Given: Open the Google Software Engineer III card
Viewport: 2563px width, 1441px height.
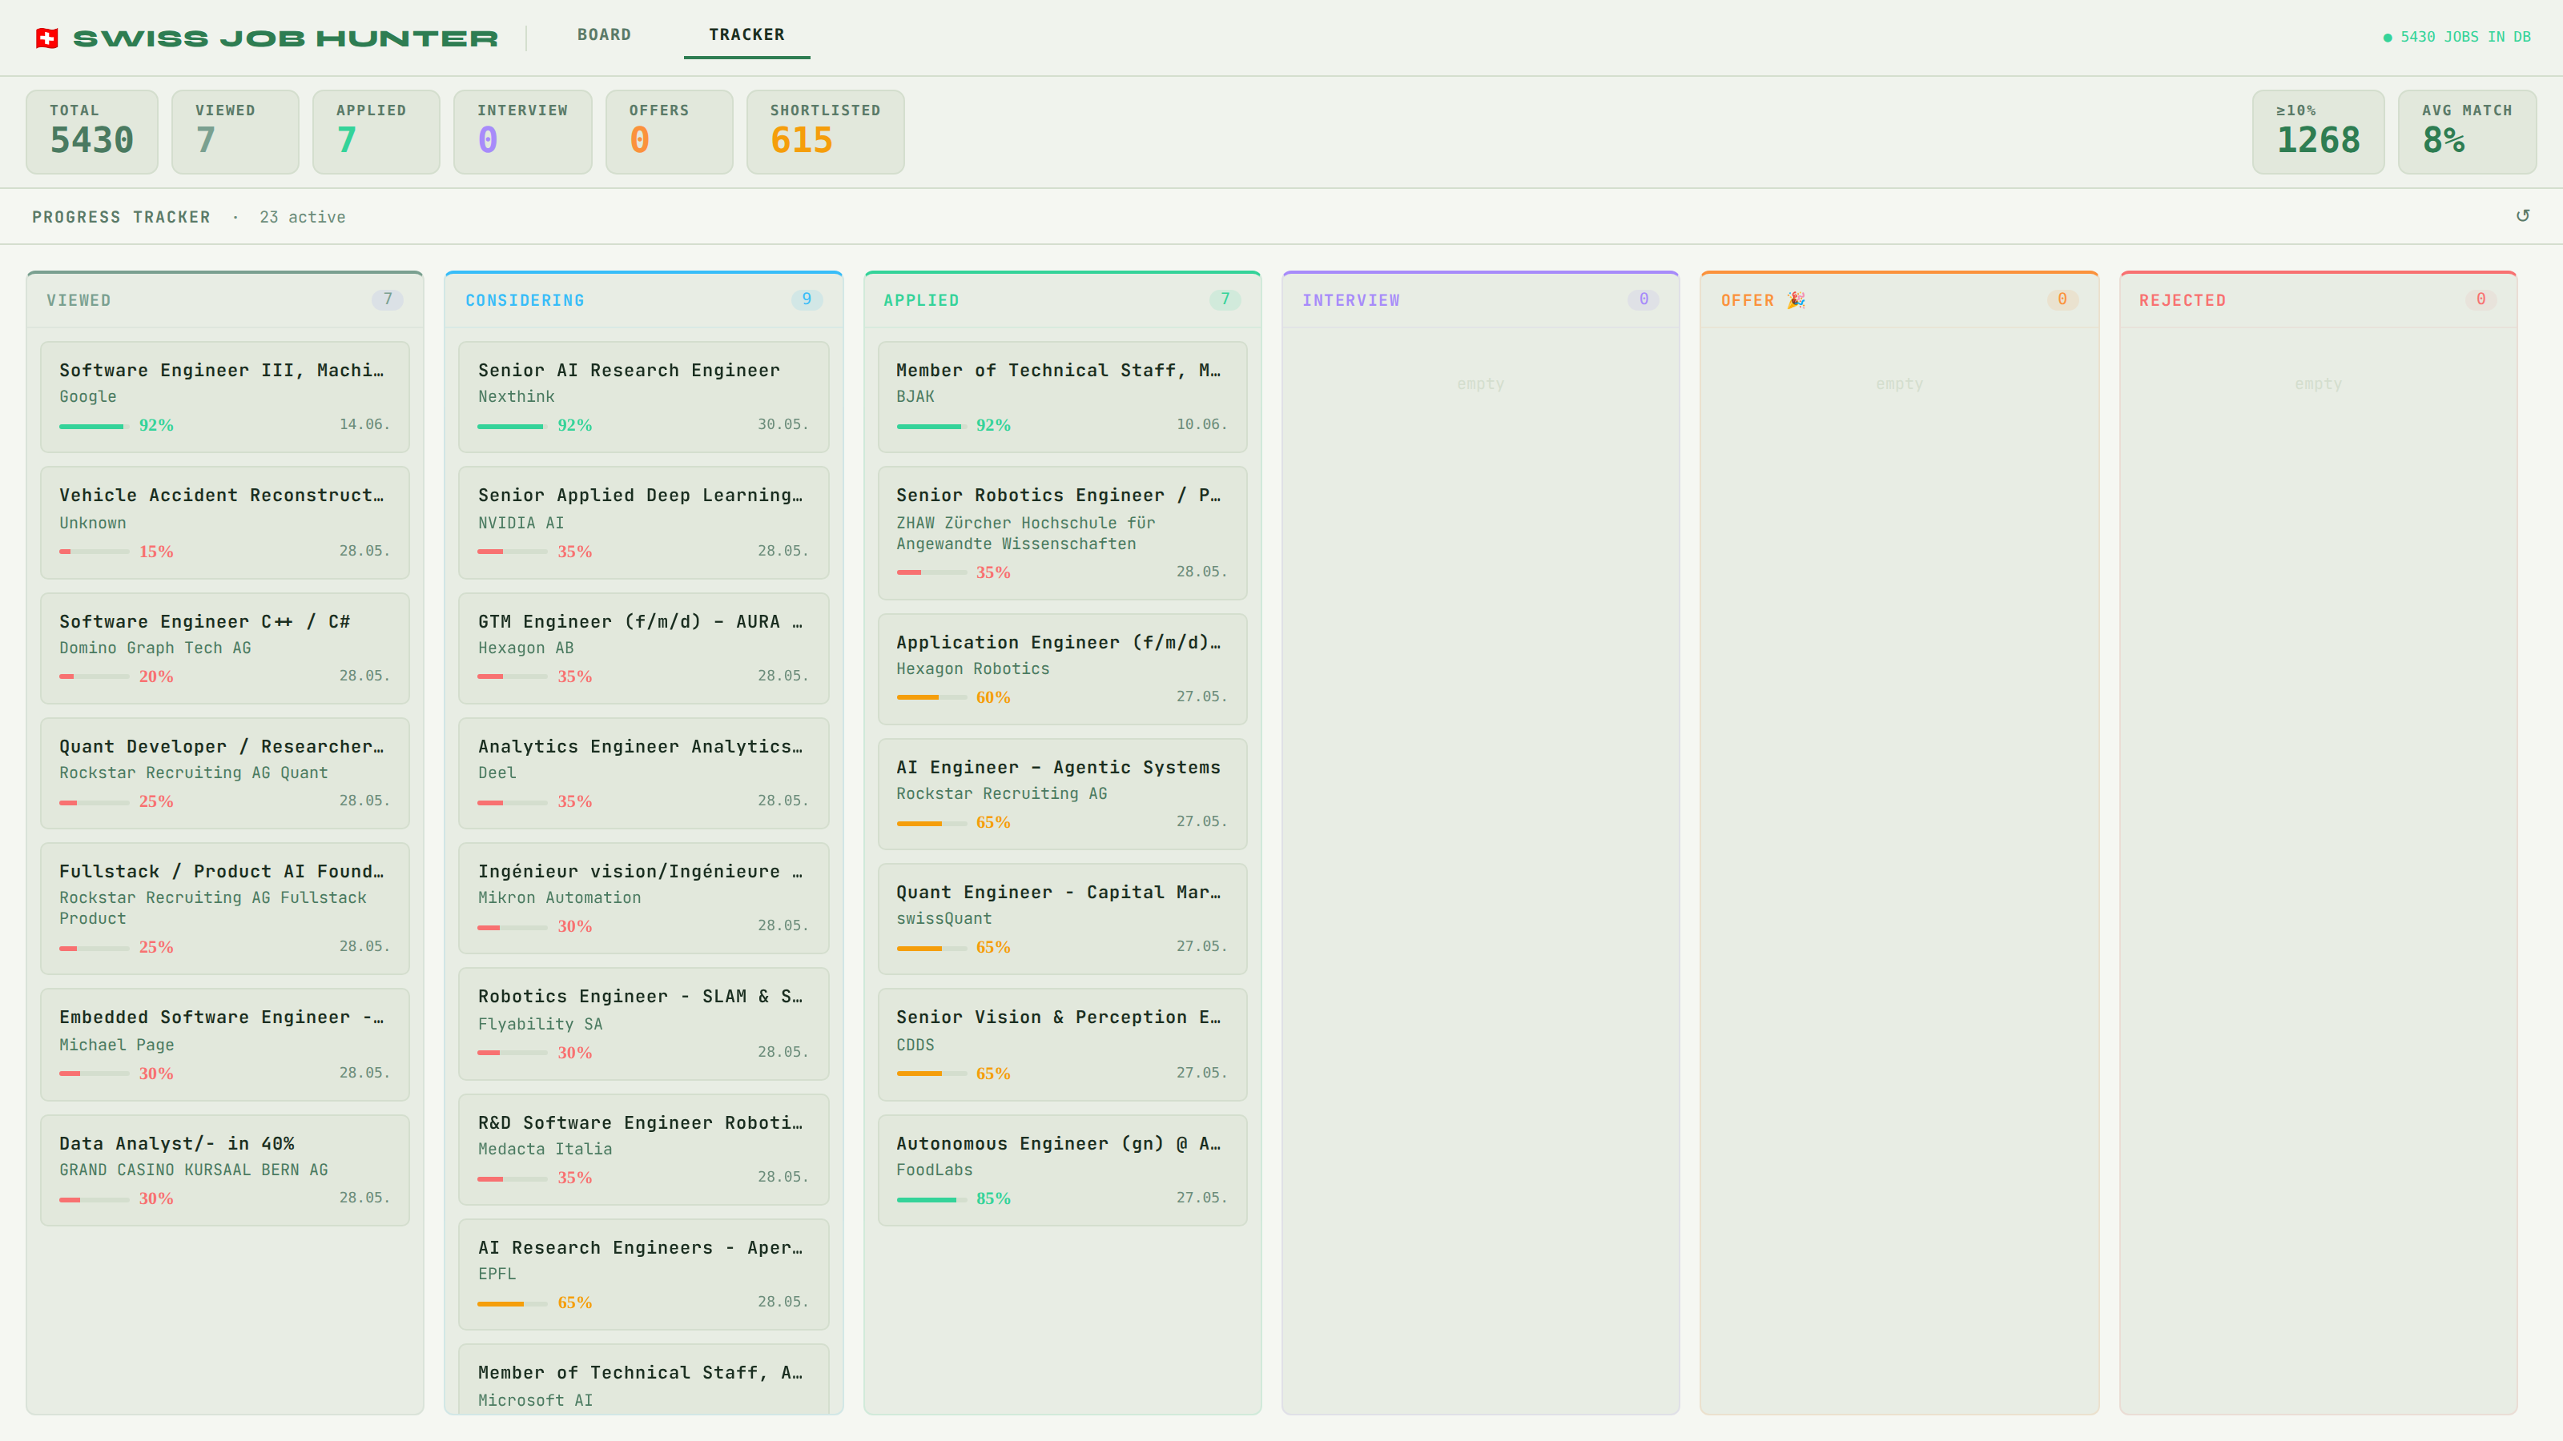Looking at the screenshot, I should click(x=225, y=397).
